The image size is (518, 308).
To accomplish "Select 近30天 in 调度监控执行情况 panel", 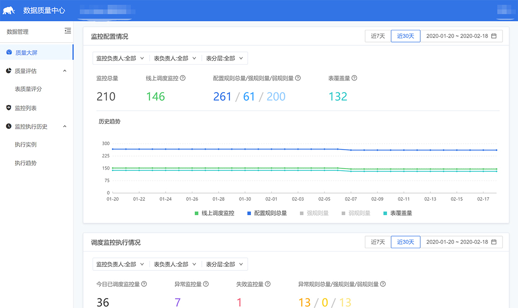I will (406, 242).
